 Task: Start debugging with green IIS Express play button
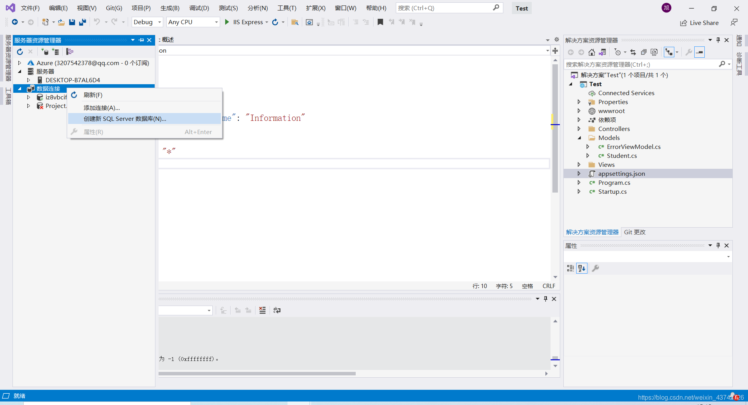coord(227,22)
